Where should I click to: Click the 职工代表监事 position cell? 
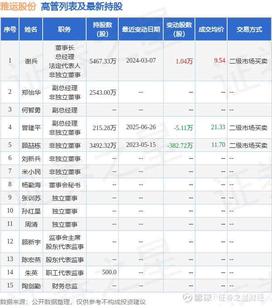click(x=64, y=273)
